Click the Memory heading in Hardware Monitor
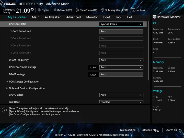 coord(158,62)
